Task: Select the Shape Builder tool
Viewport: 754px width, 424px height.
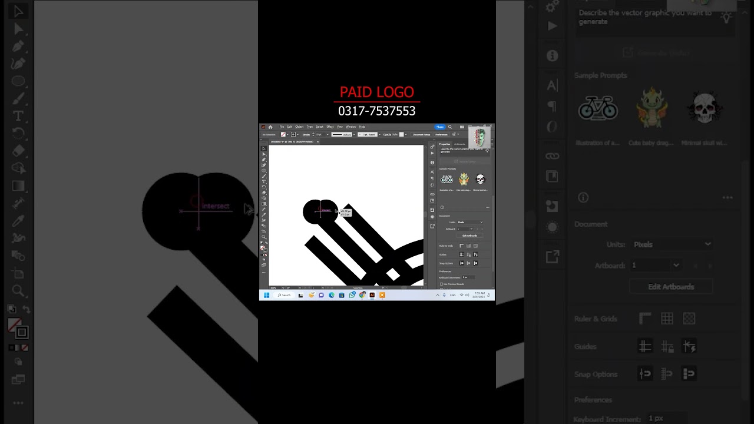Action: coord(264,198)
